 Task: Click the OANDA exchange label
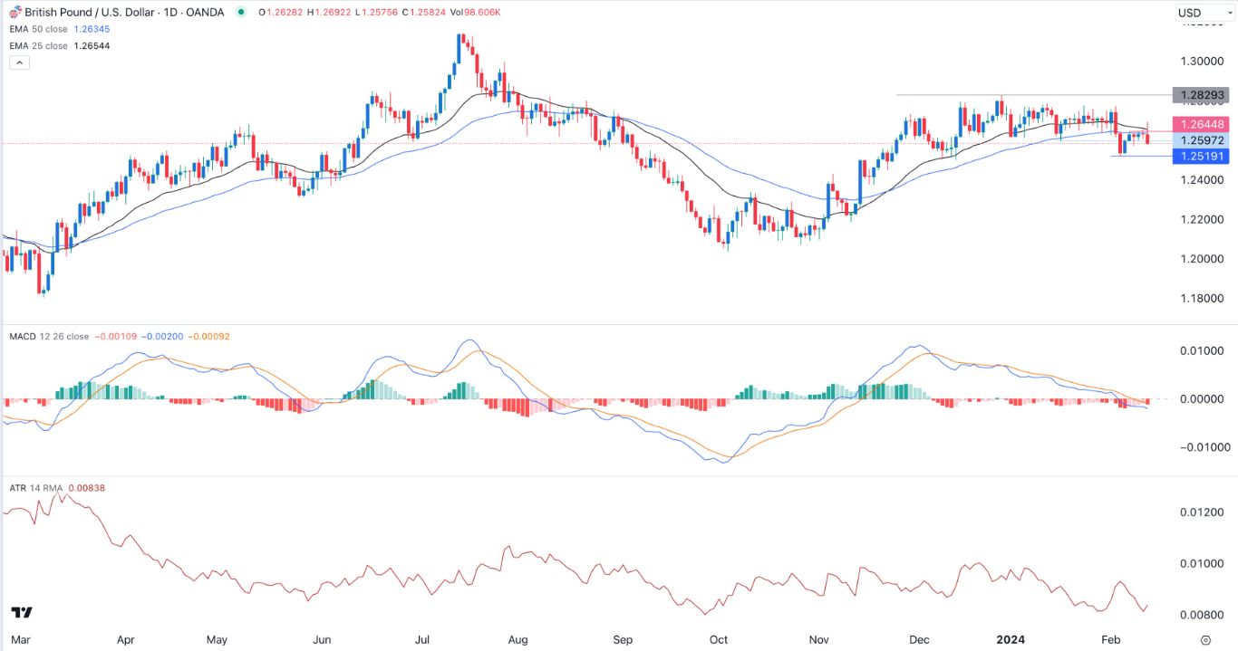206,12
